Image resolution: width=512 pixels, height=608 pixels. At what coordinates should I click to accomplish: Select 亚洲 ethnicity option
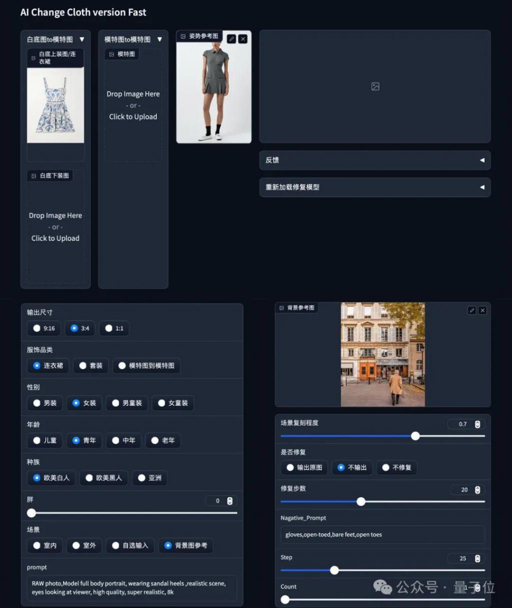149,478
